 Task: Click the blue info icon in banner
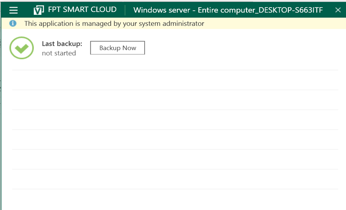click(13, 24)
